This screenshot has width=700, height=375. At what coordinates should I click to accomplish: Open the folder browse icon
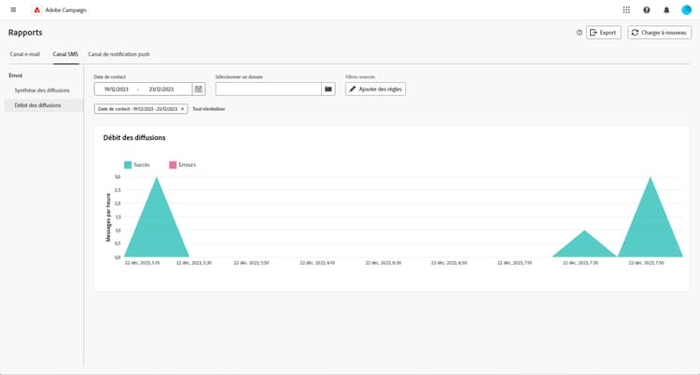pyautogui.click(x=329, y=90)
